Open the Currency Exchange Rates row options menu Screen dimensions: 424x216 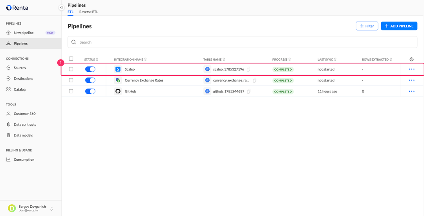(411, 80)
